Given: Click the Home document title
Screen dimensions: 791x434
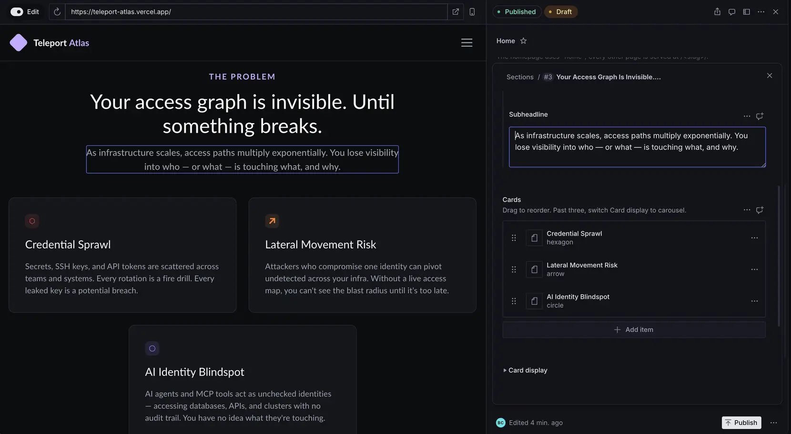Looking at the screenshot, I should [506, 41].
